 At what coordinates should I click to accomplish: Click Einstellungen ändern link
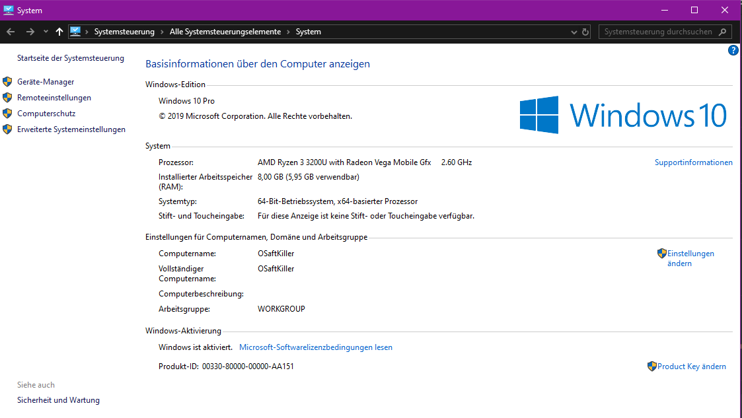point(690,259)
